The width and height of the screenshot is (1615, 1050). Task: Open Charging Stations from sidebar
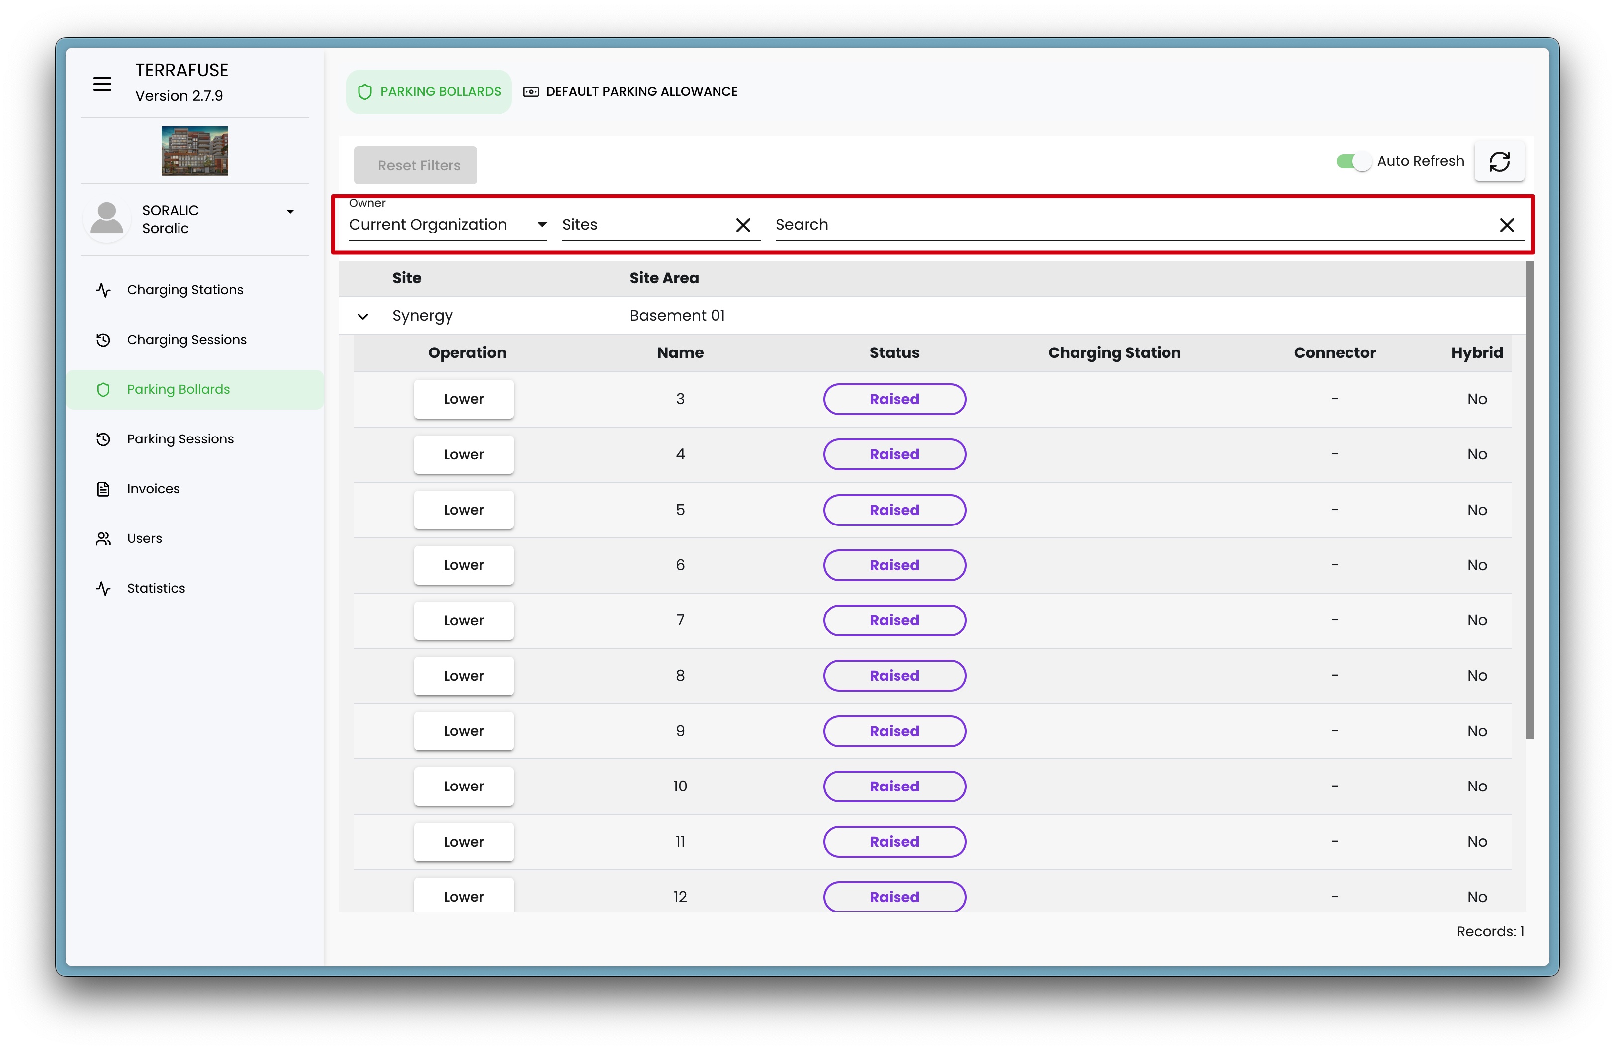tap(184, 290)
